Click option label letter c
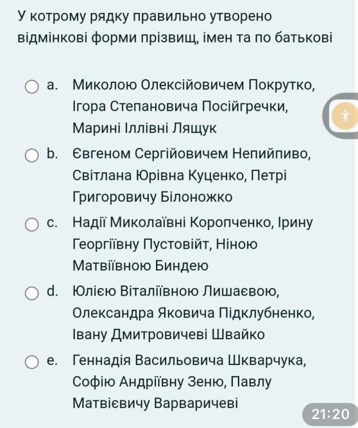Screen dimensions: 358x428 [52, 223]
